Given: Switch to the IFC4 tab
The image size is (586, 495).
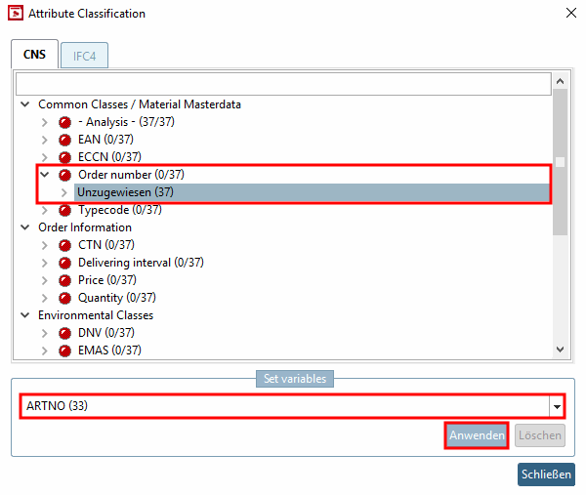Looking at the screenshot, I should [84, 56].
